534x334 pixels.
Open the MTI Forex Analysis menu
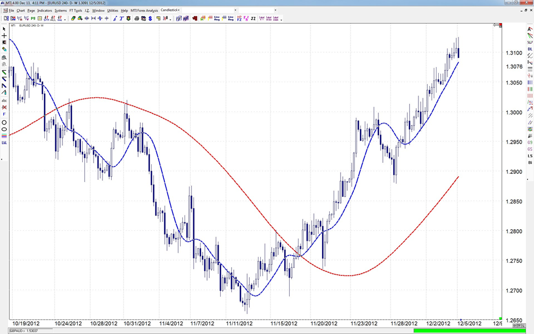coord(145,10)
